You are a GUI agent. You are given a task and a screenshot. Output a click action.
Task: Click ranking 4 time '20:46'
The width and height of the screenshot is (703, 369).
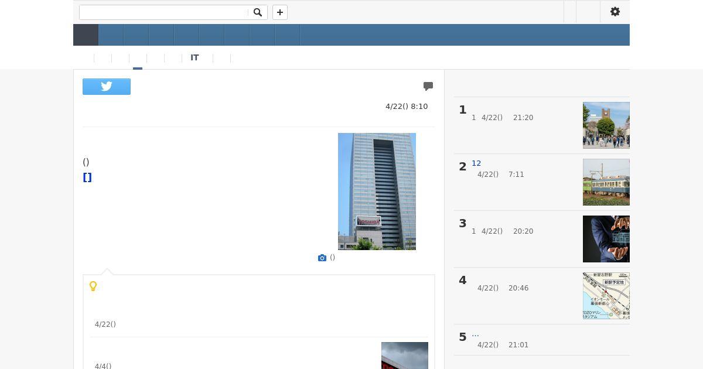(518, 288)
